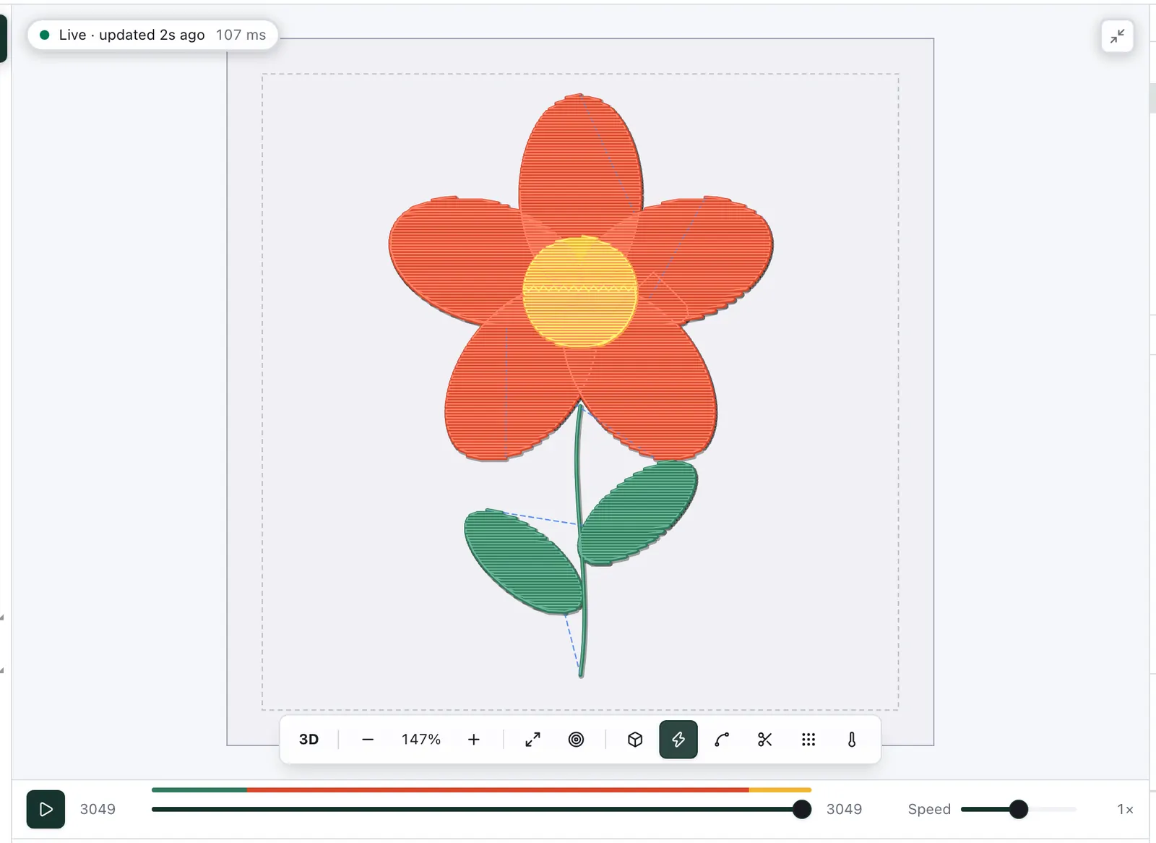The width and height of the screenshot is (1156, 843).
Task: Click the Speed slider knob
Action: (x=1019, y=809)
